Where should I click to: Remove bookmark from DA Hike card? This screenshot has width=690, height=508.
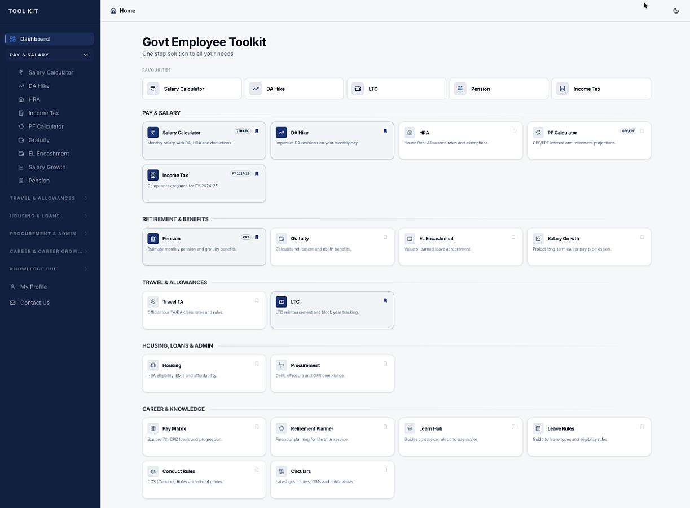tap(385, 131)
